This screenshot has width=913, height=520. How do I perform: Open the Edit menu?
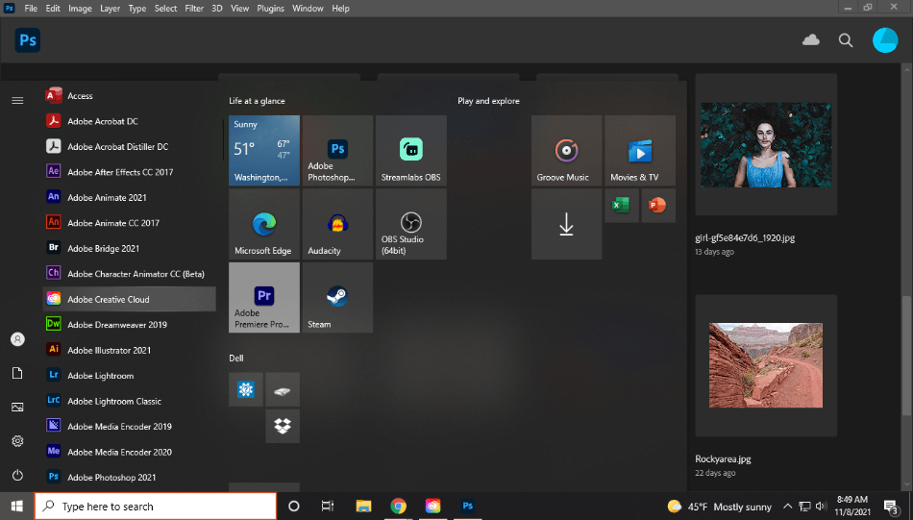pyautogui.click(x=53, y=8)
